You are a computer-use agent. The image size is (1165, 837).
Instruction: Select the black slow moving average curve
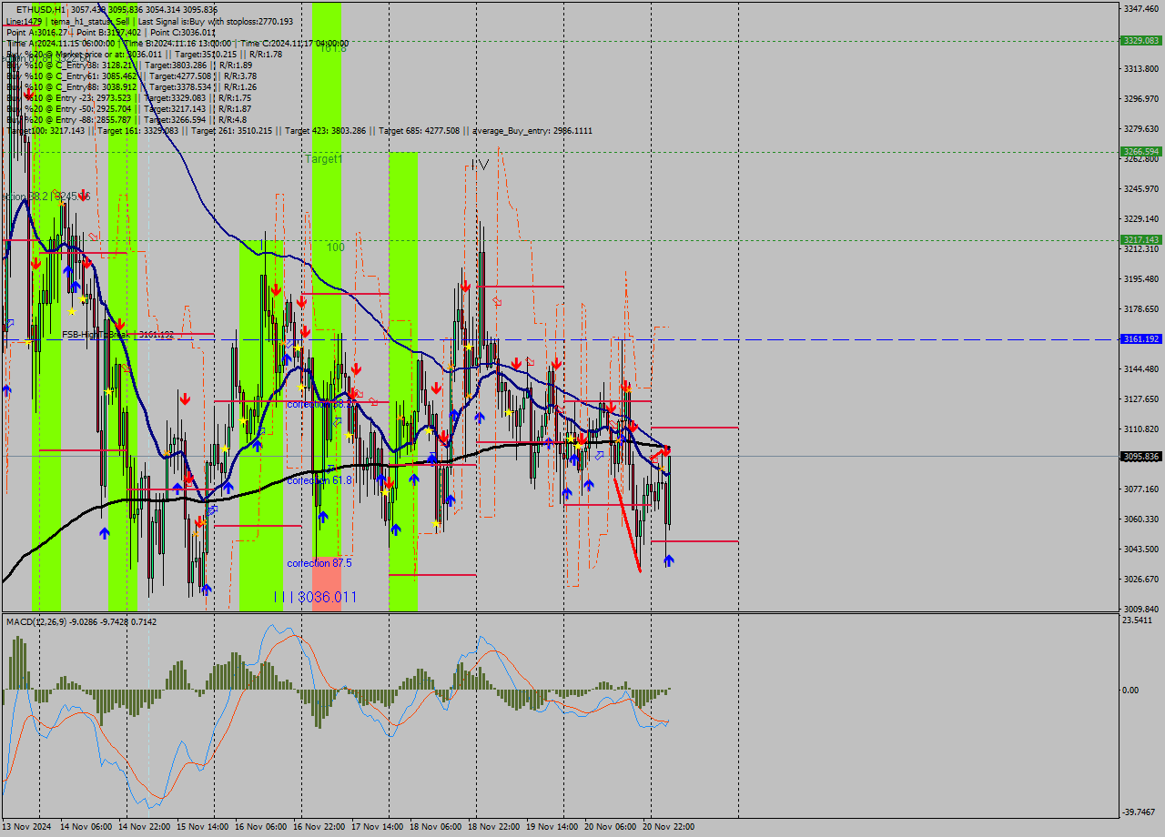[x=501, y=444]
